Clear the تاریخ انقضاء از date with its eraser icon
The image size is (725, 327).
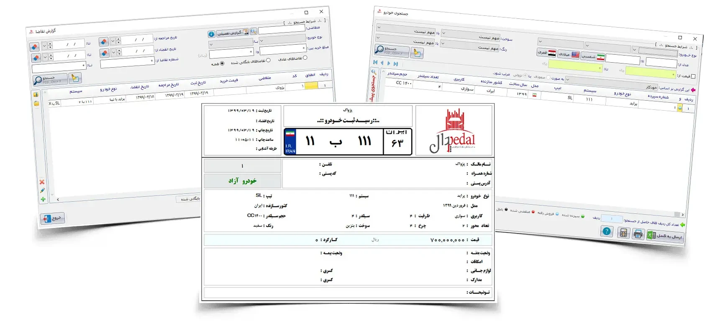click(105, 53)
